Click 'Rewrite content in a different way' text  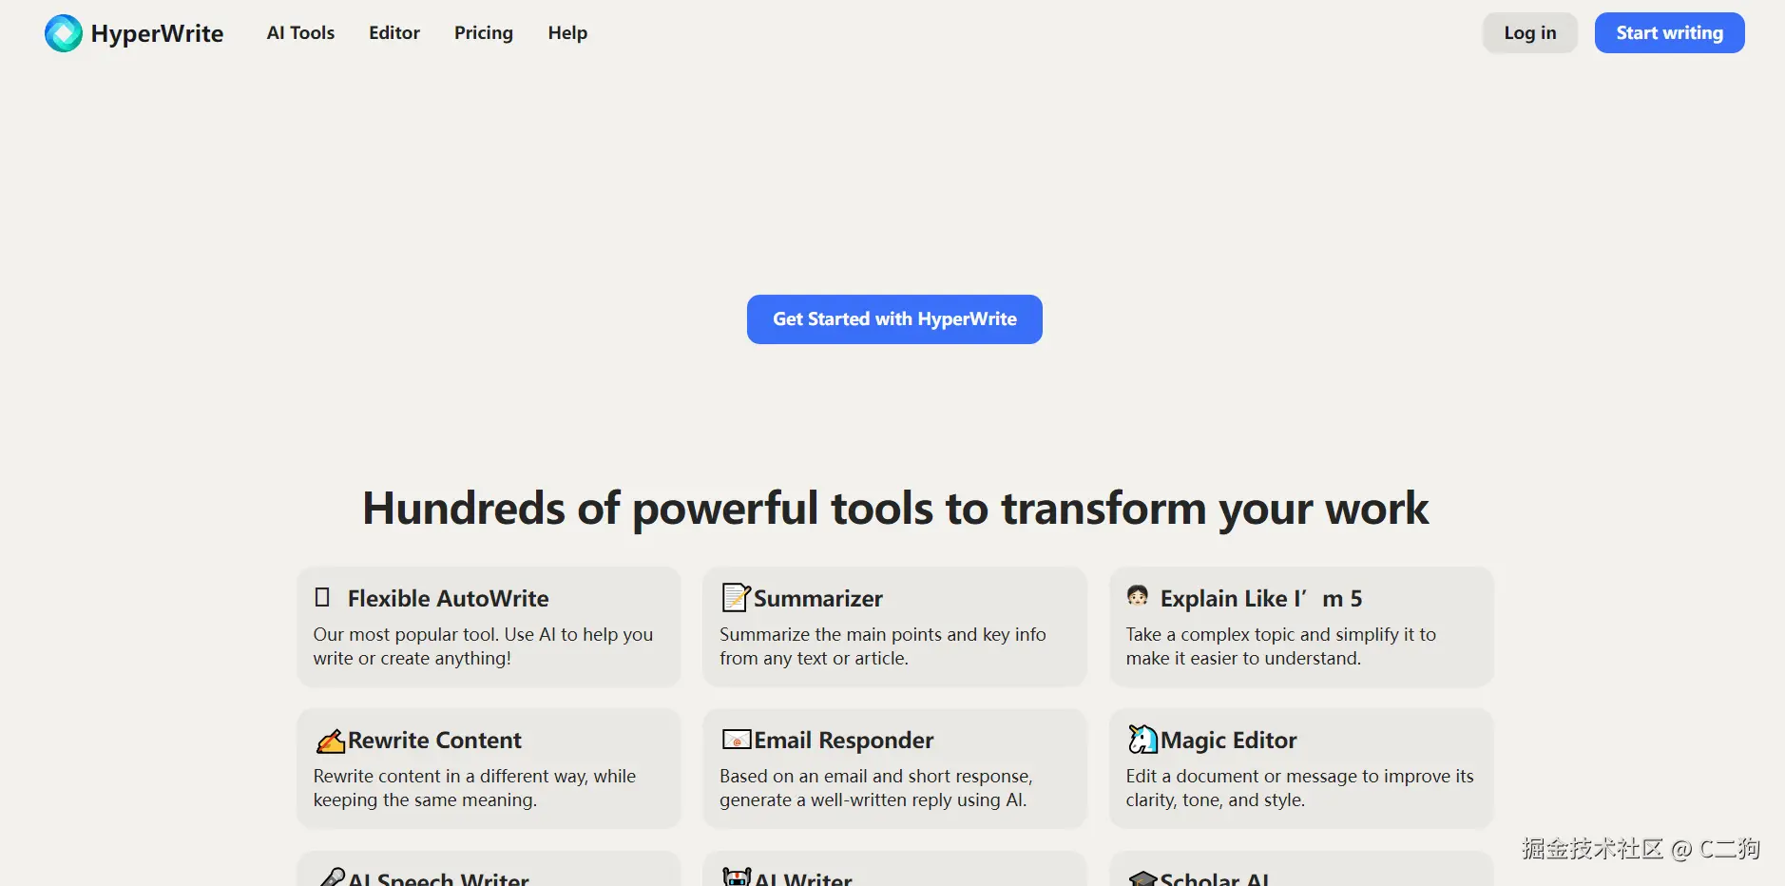click(474, 788)
